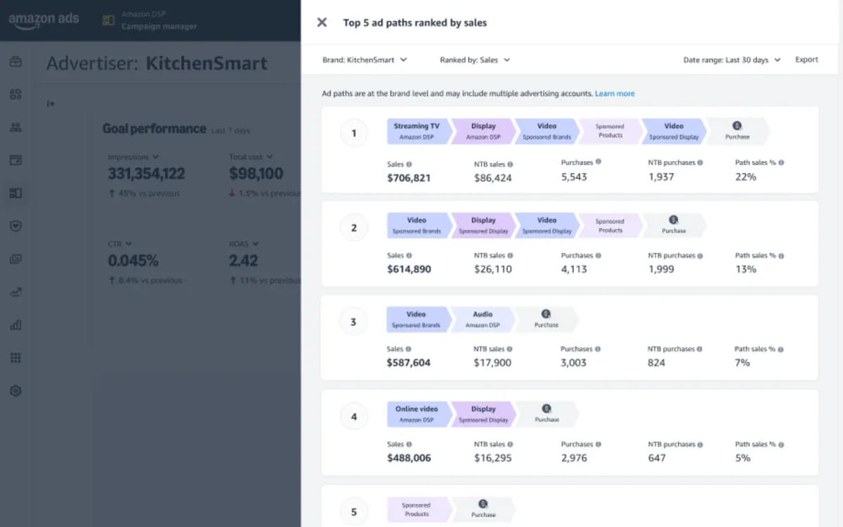Close the Top 5 ad paths panel
Image resolution: width=843 pixels, height=527 pixels.
[x=322, y=22]
